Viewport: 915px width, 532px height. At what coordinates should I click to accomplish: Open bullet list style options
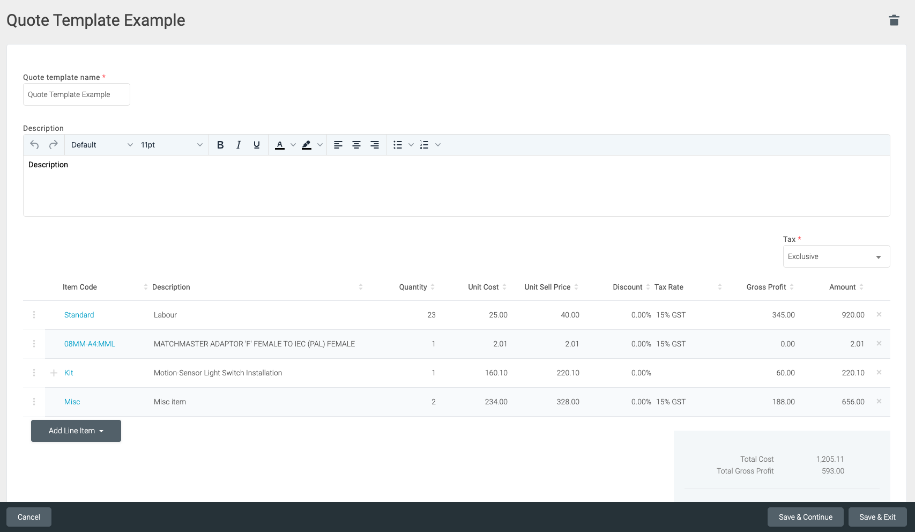[x=411, y=145]
